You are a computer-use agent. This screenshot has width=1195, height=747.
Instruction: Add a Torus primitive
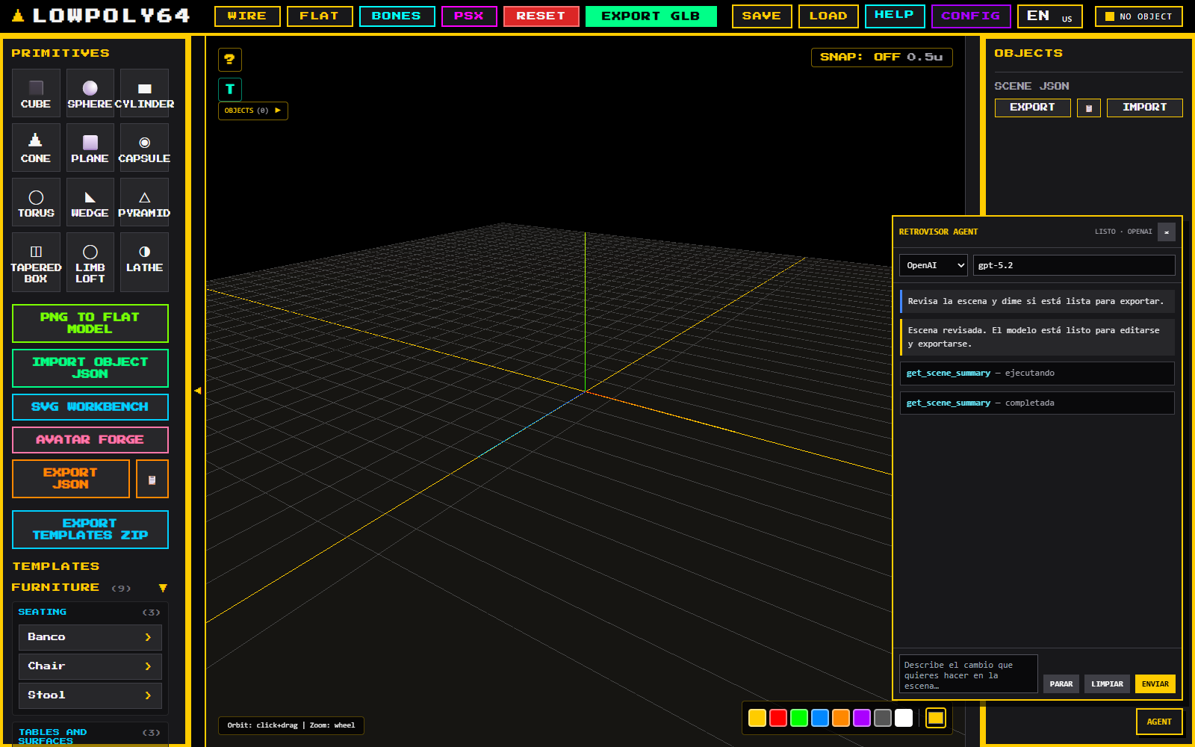coord(36,202)
